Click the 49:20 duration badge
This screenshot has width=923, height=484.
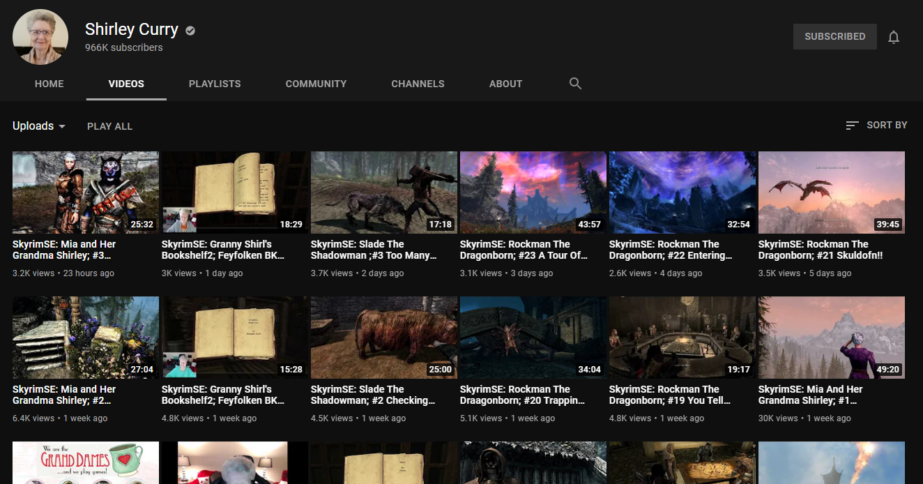[x=888, y=370]
